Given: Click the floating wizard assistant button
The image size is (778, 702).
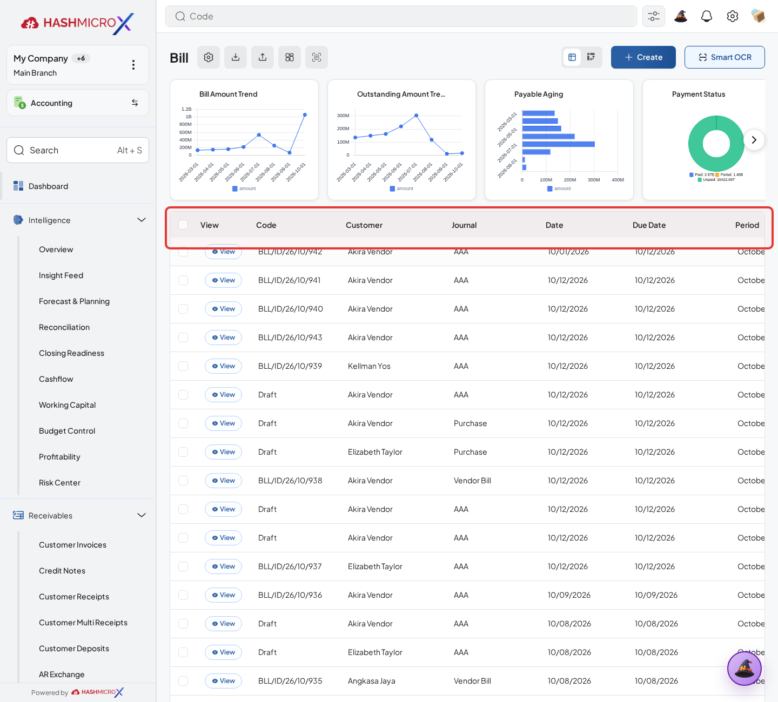Looking at the screenshot, I should pos(745,669).
